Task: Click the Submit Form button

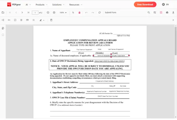Action: pos(111,12)
